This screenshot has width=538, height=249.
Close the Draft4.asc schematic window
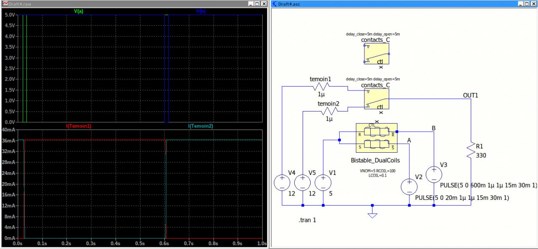coord(534,3)
